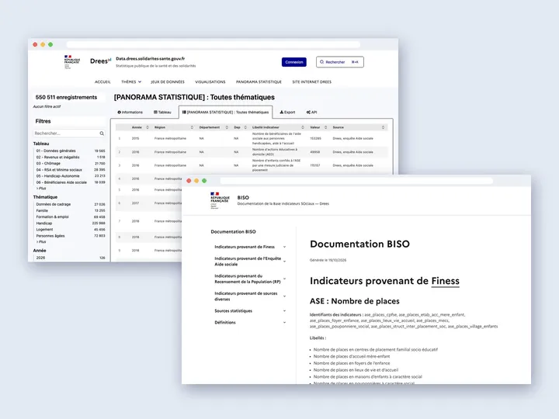Click the Drees window address bar
The height and width of the screenshot is (419, 559).
click(x=214, y=44)
